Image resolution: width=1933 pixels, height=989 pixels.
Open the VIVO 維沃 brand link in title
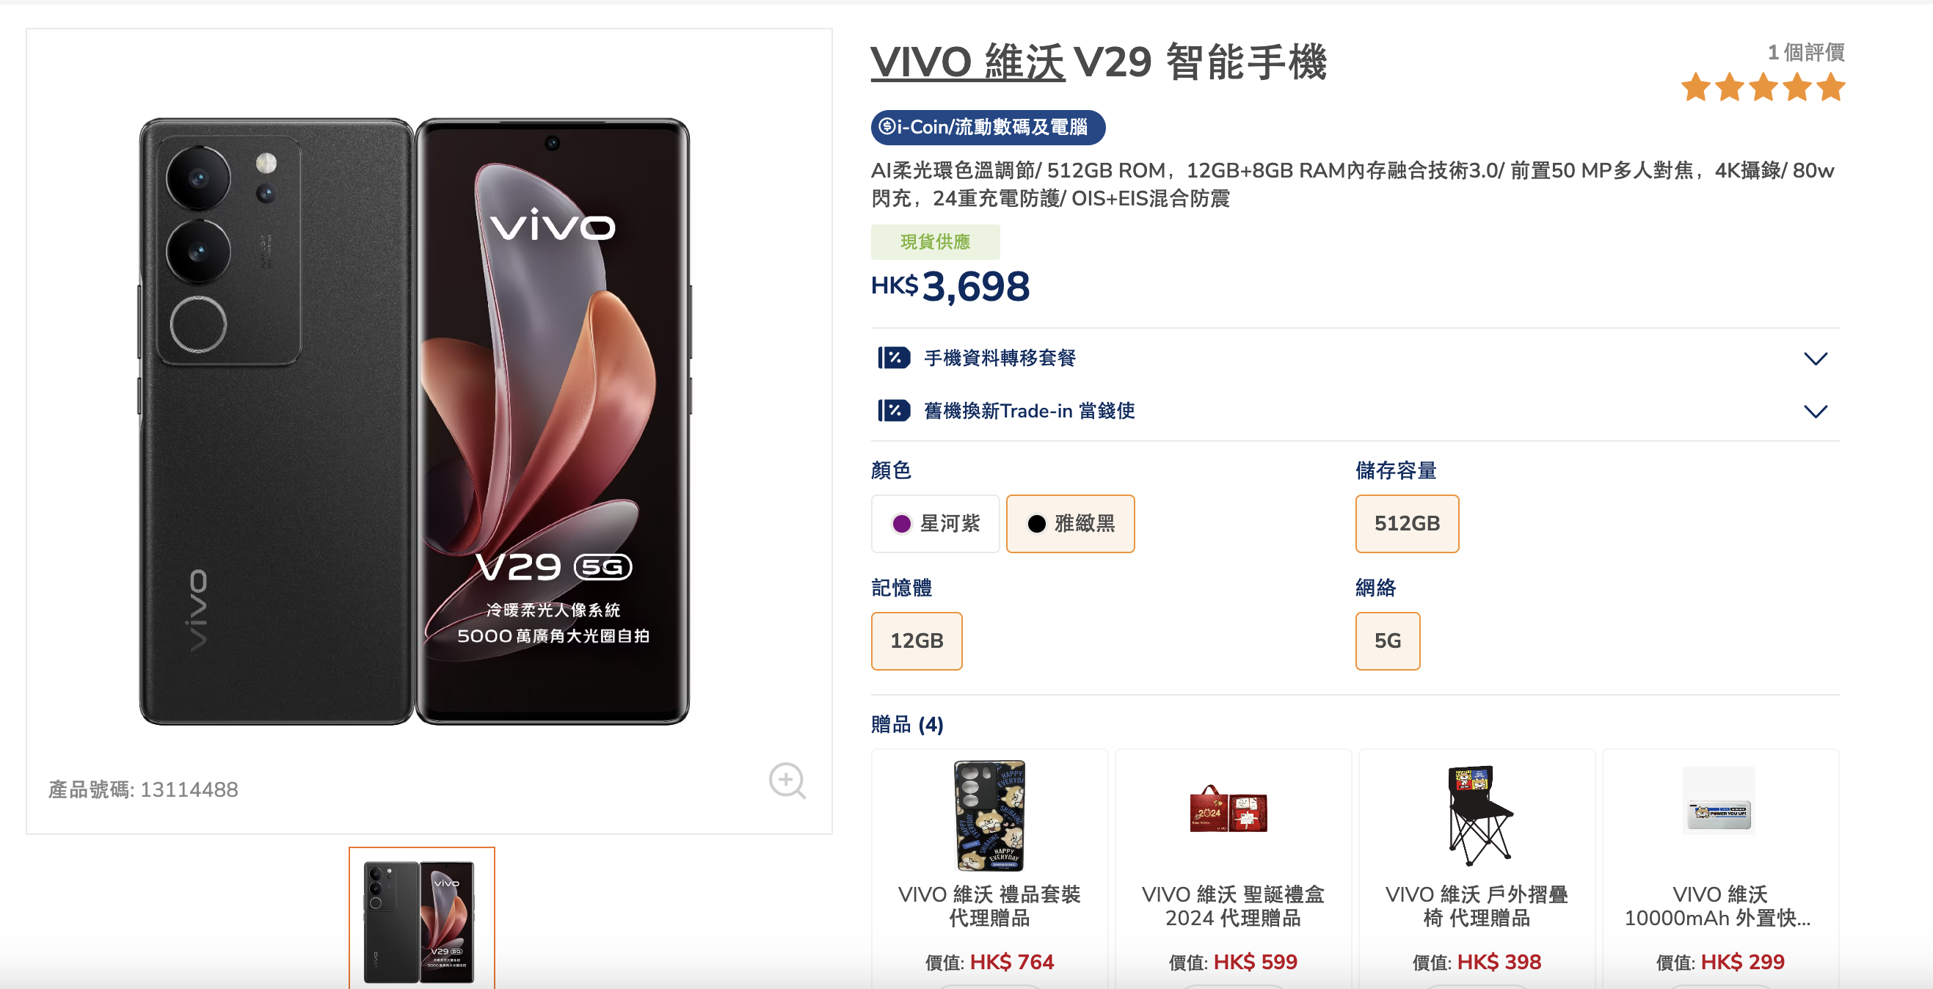coord(967,62)
